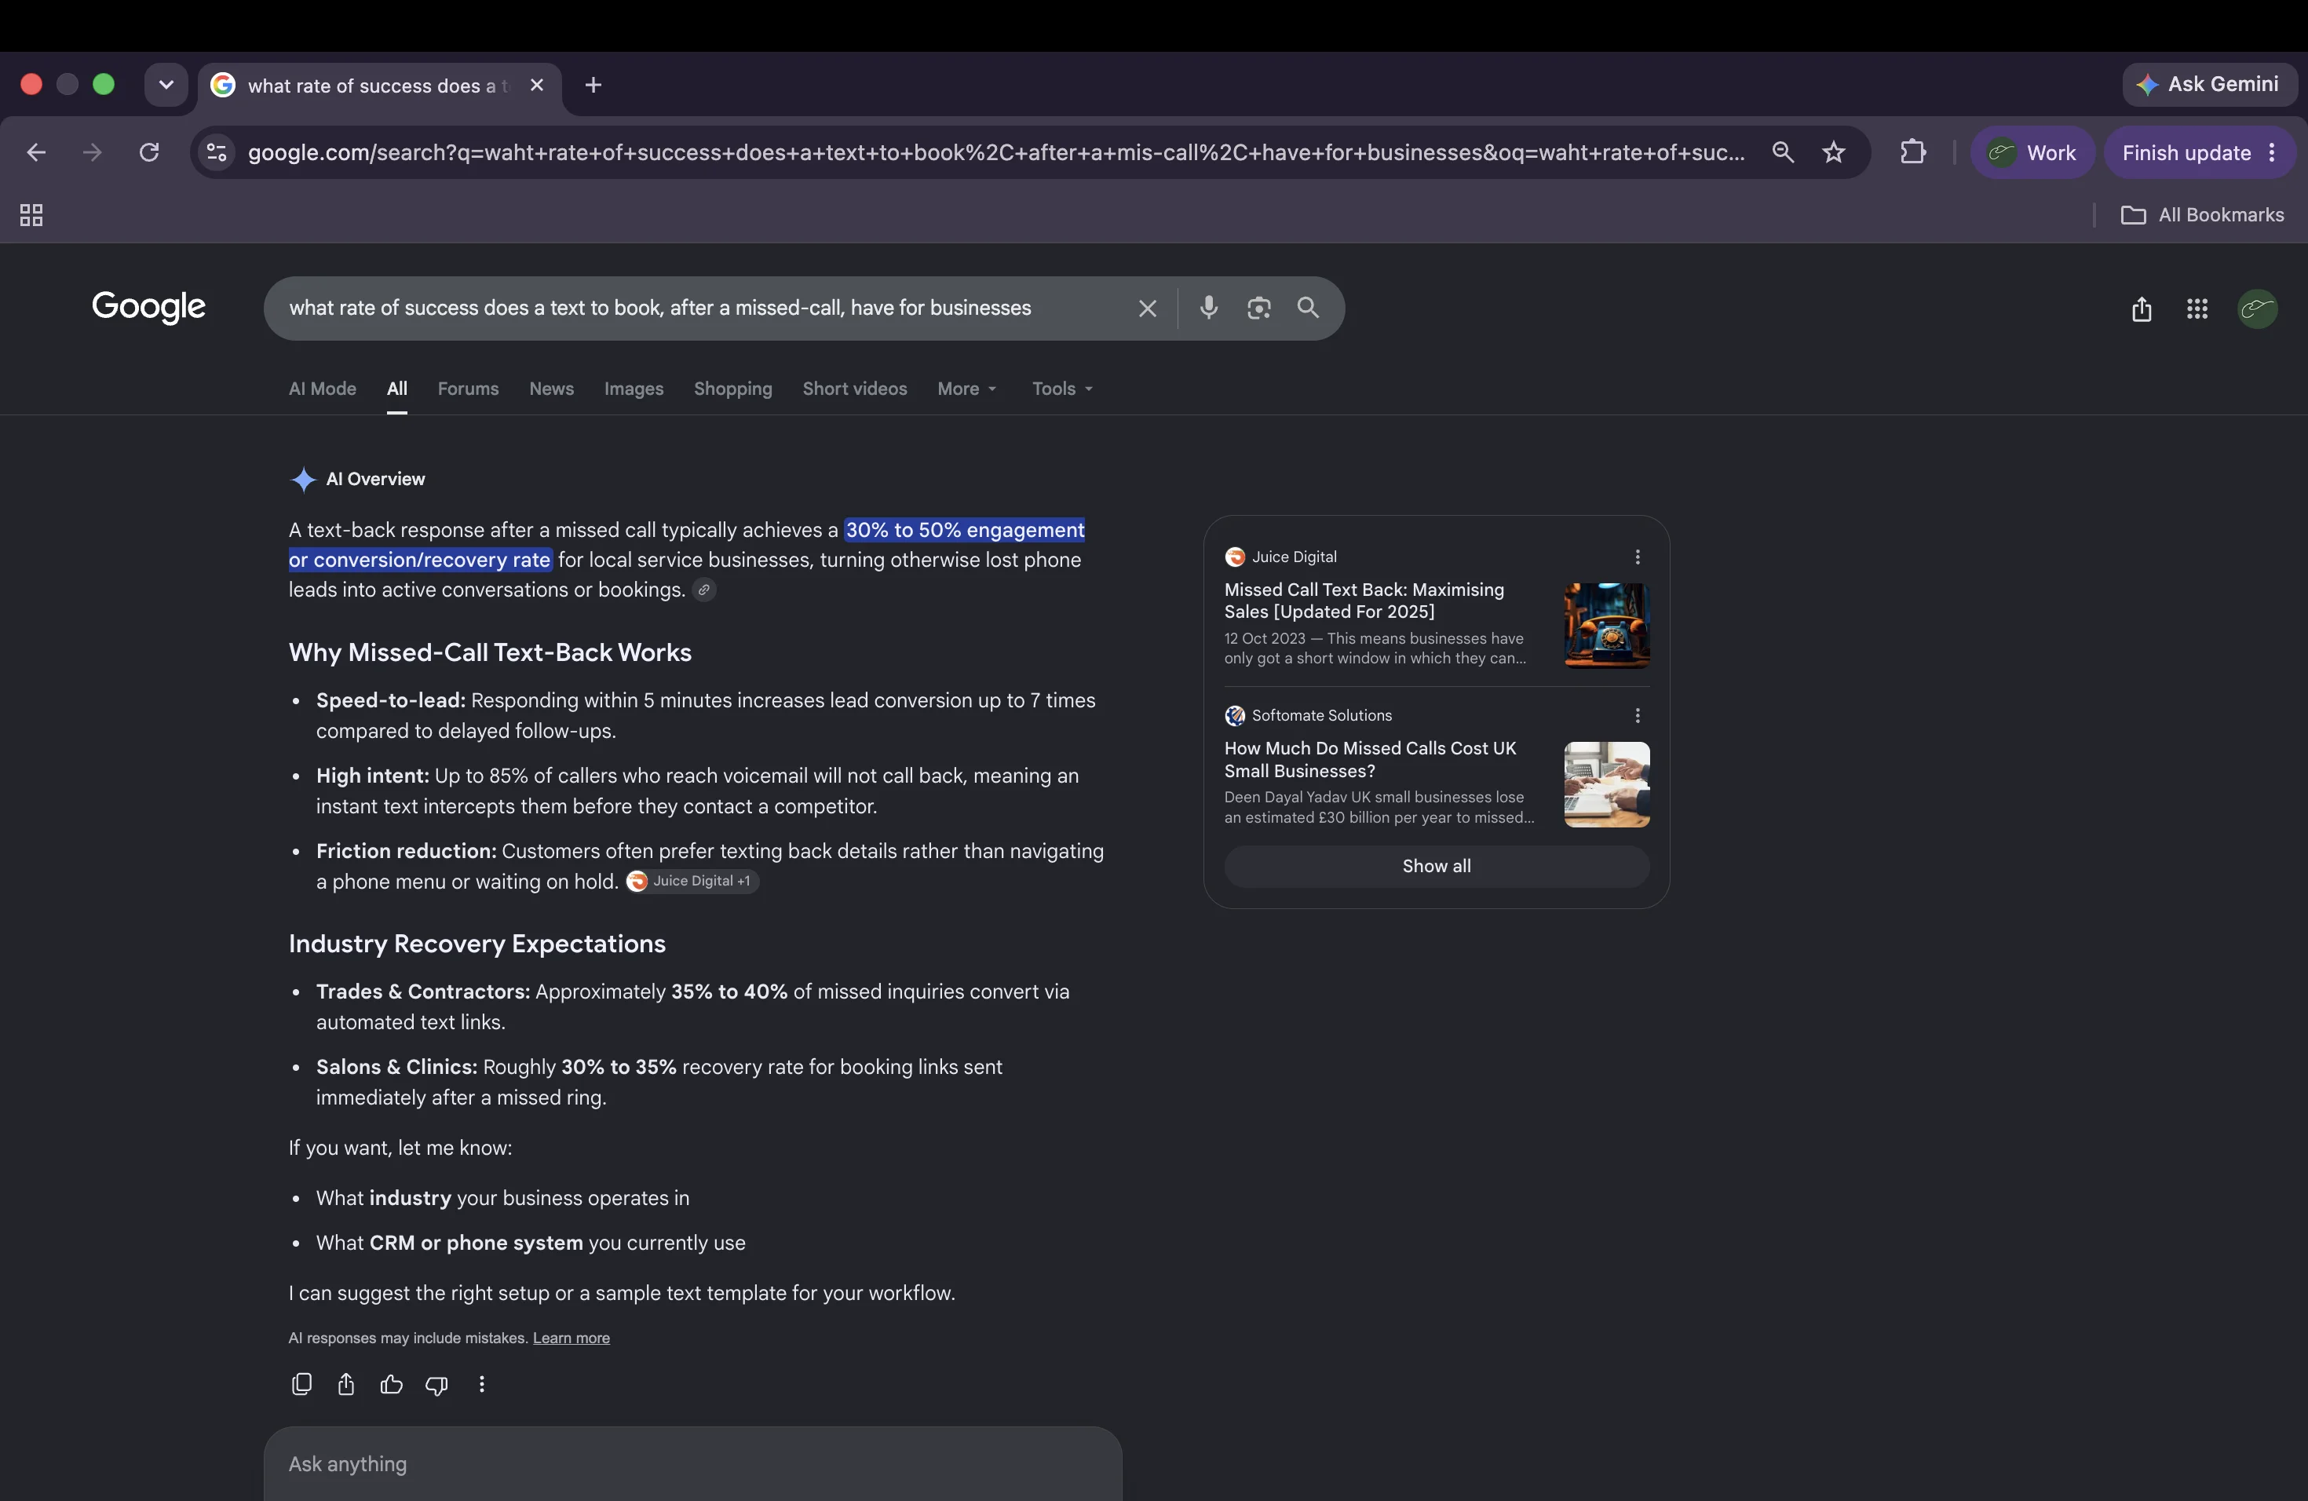Image resolution: width=2308 pixels, height=1501 pixels.
Task: Switch to the Forums tab
Action: click(467, 389)
